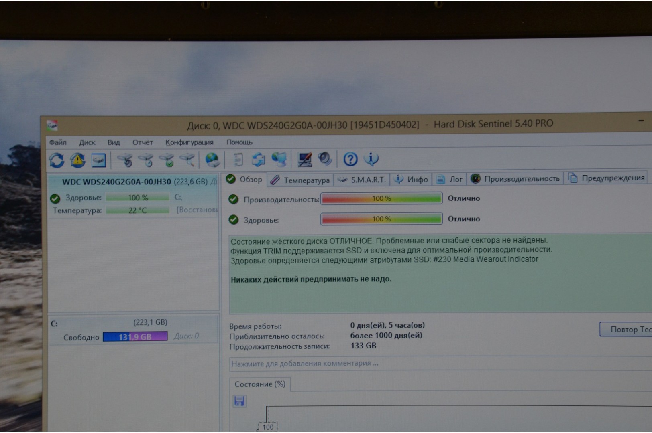This screenshot has height=433, width=652.
Task: Click 'Отлично' beside the Здоровье bar
Action: point(464,219)
